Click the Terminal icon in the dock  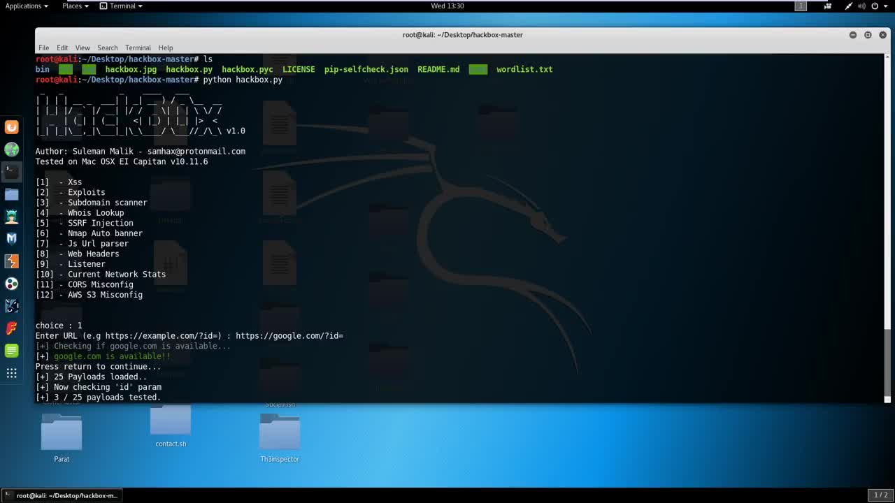[11, 172]
